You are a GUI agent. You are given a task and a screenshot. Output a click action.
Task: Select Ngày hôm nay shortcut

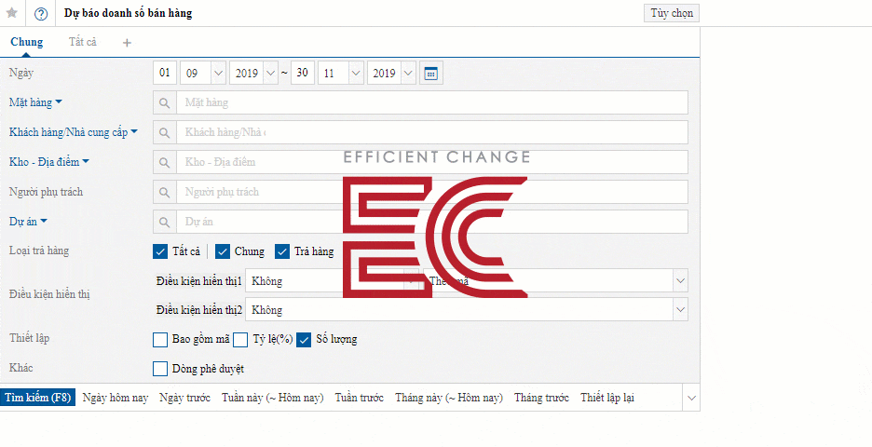[x=116, y=398]
